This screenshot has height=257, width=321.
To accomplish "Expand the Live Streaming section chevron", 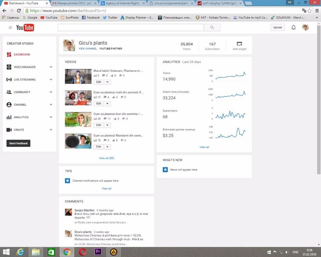I will pyautogui.click(x=51, y=79).
